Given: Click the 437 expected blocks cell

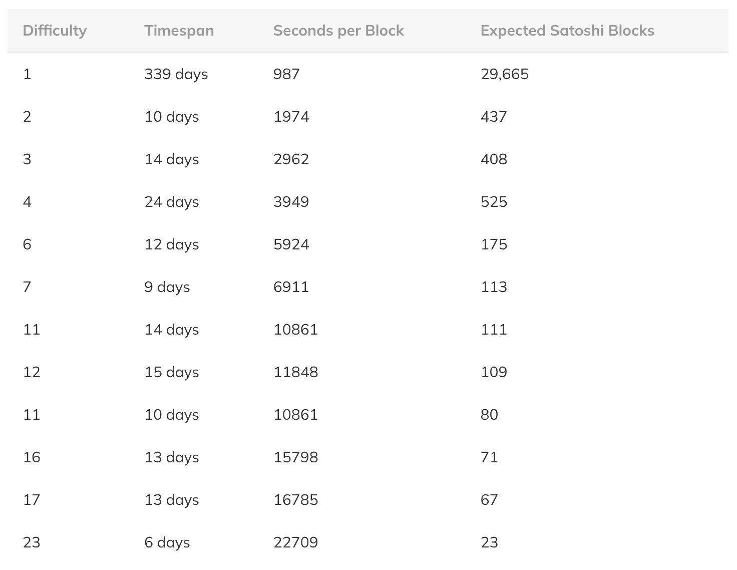Looking at the screenshot, I should 494,117.
